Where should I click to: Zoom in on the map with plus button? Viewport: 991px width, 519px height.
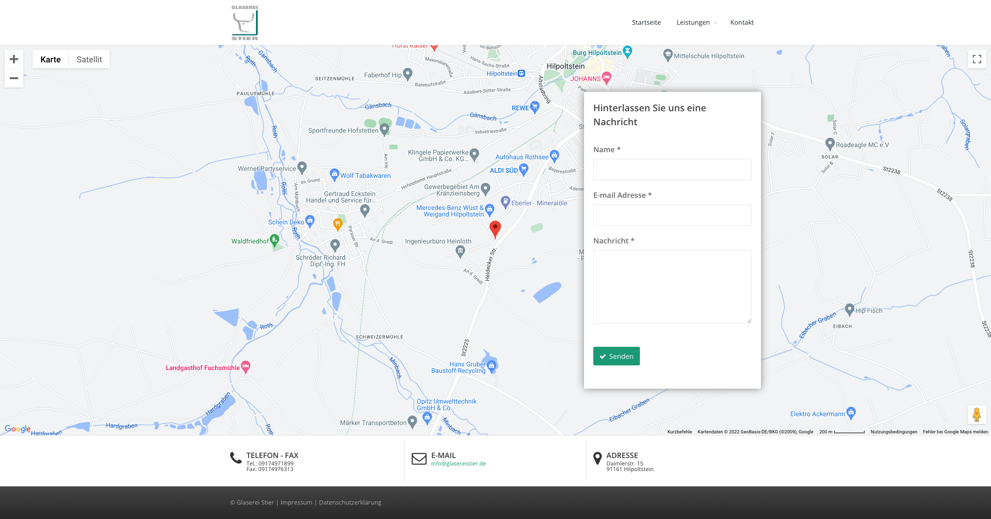tap(14, 59)
